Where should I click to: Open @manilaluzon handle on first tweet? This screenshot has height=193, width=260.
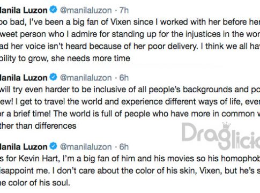[86, 10]
